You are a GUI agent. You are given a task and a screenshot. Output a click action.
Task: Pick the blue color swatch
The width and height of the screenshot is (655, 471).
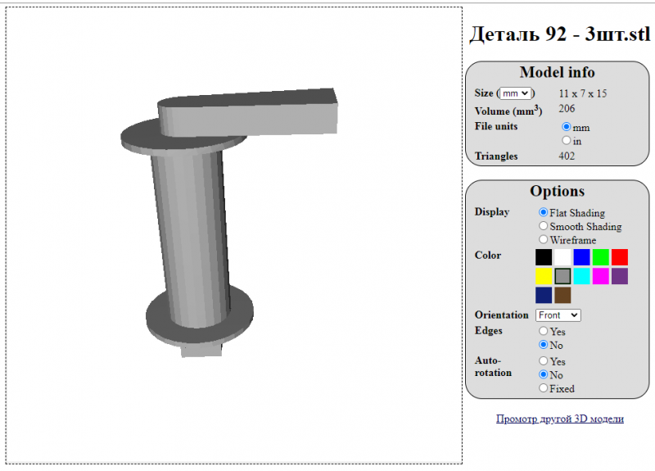click(581, 257)
